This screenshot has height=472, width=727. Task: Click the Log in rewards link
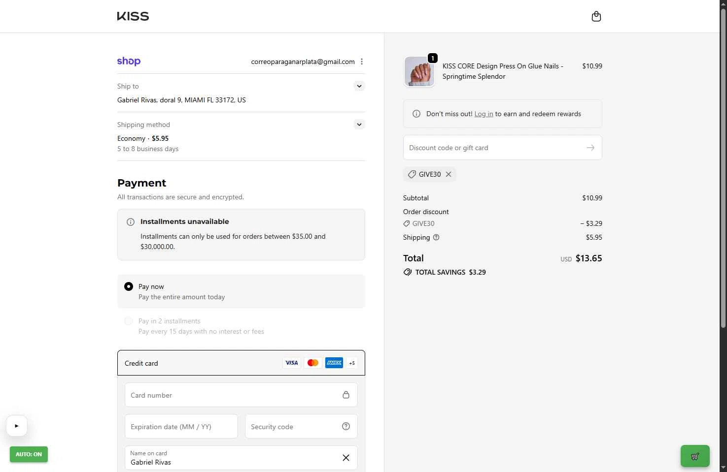pos(484,114)
